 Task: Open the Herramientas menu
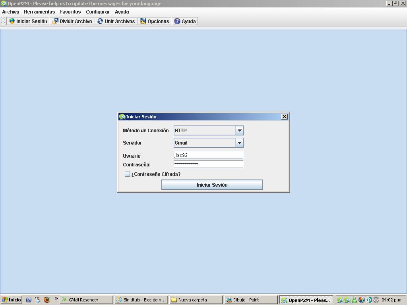(x=39, y=12)
